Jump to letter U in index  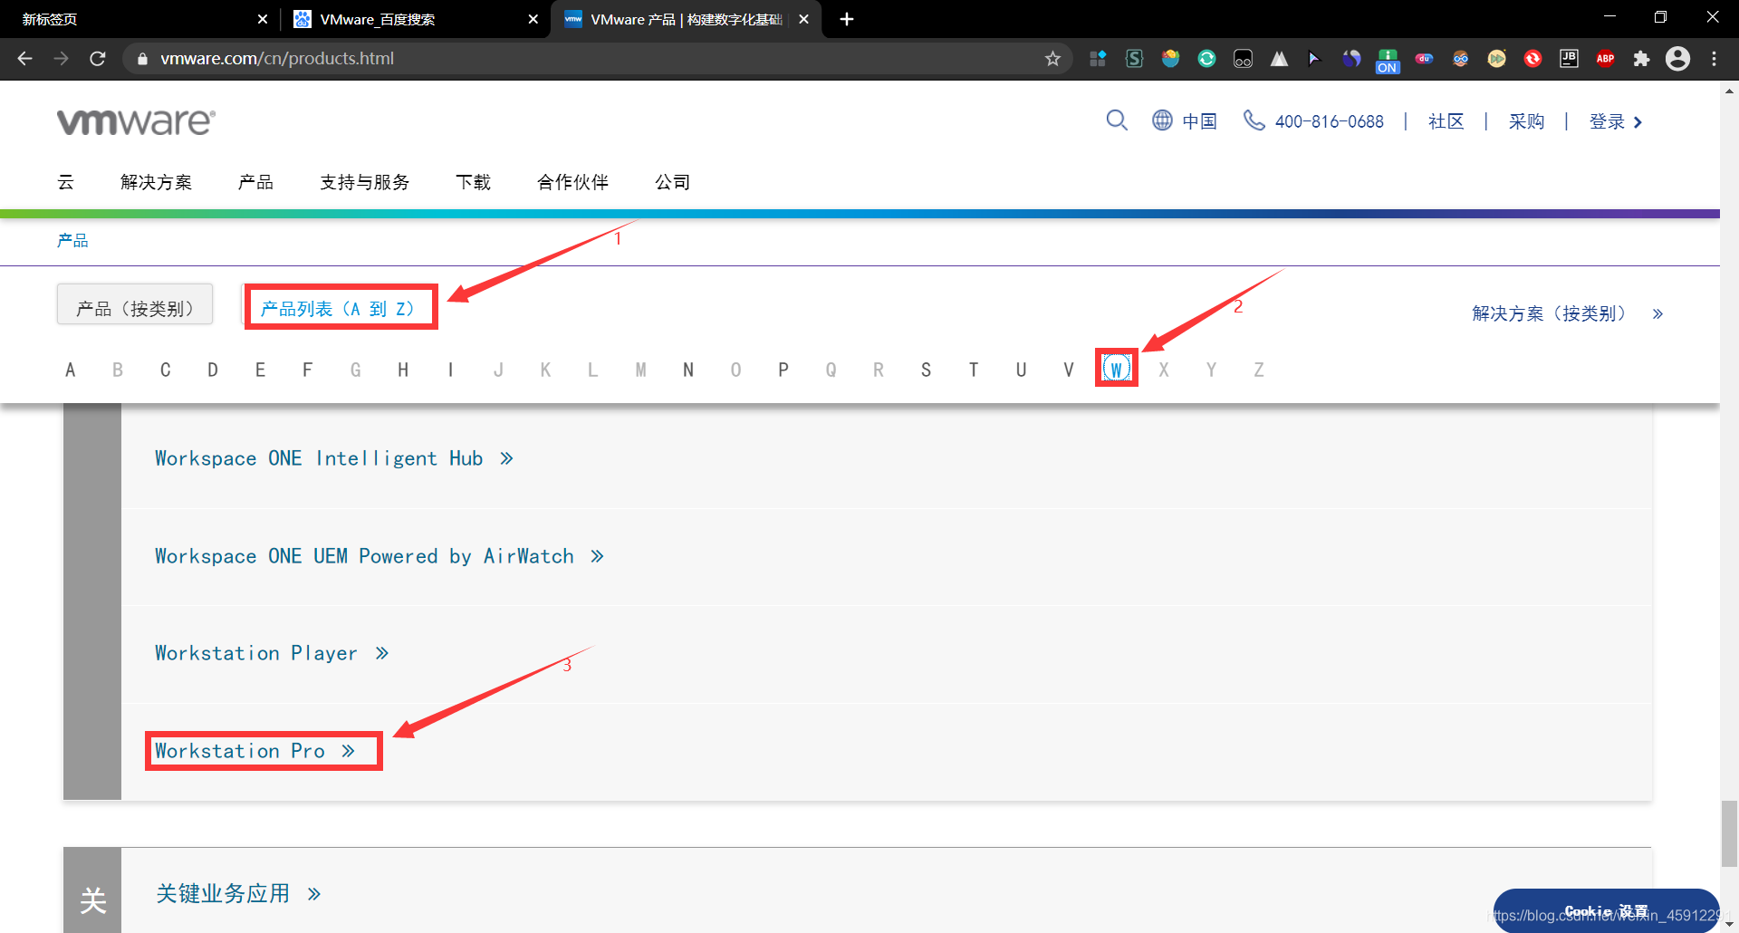[1021, 370]
